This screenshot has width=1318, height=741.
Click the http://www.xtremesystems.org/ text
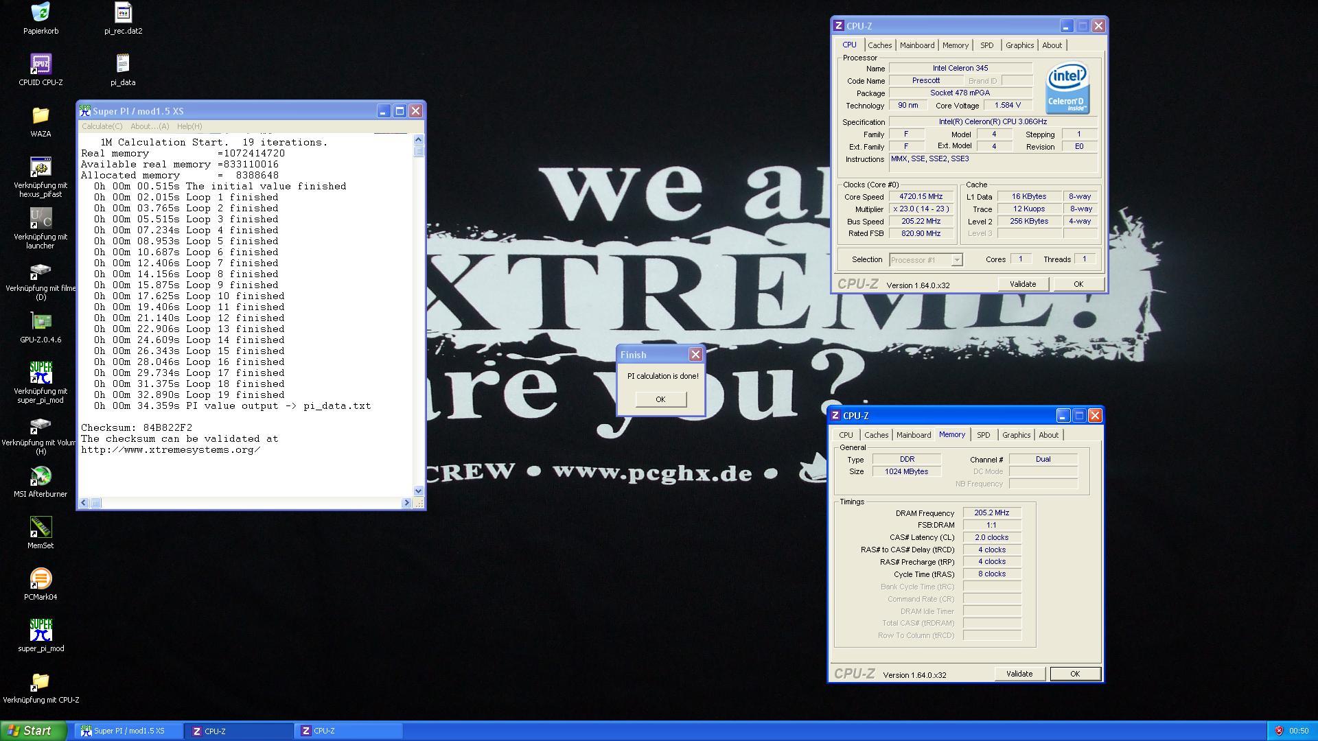click(171, 450)
